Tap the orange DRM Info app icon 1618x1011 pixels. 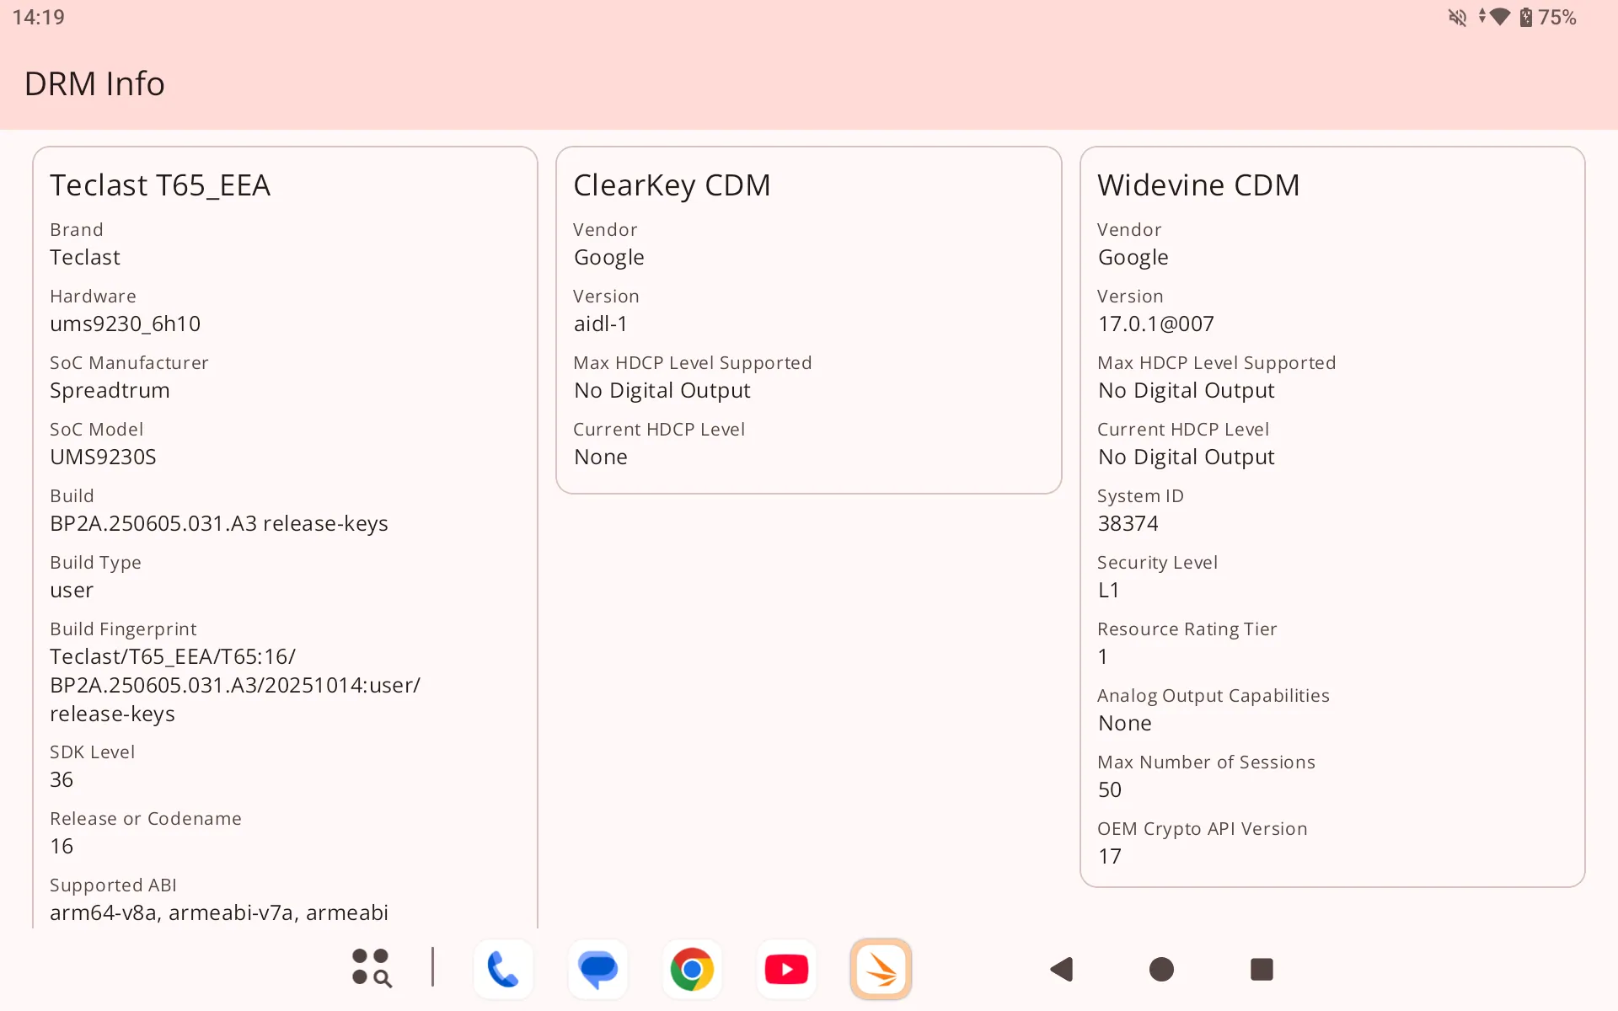(881, 969)
